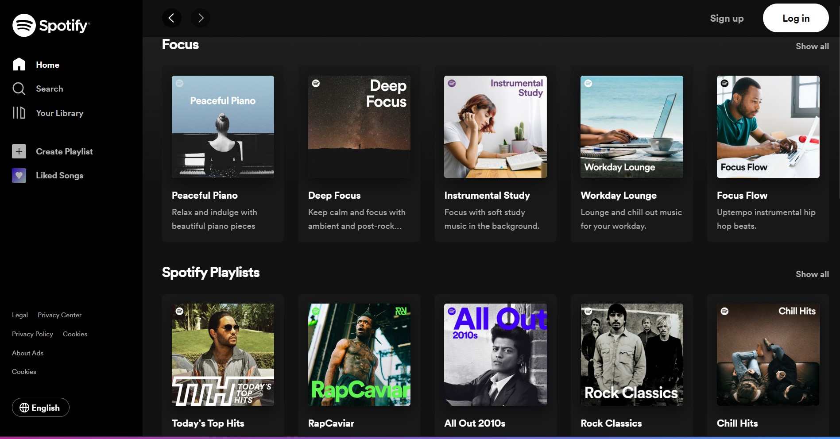Open the Focus Flow cover image

pyautogui.click(x=768, y=127)
